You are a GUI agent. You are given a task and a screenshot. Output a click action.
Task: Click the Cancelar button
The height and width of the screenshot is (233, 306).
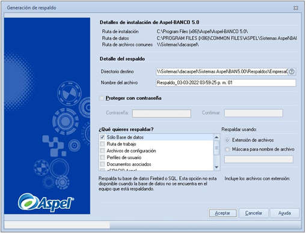point(254,213)
